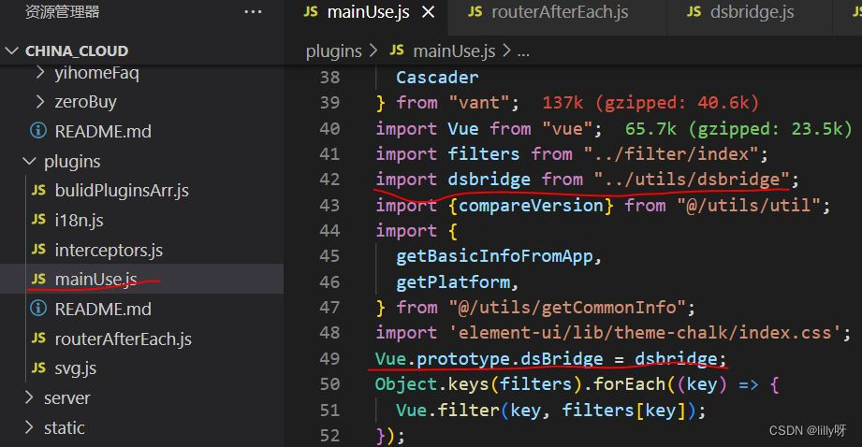
Task: Click Object.keys(filters) on line 50
Action: (477, 384)
